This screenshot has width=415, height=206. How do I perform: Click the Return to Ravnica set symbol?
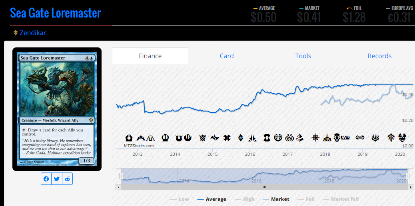pyautogui.click(x=129, y=138)
